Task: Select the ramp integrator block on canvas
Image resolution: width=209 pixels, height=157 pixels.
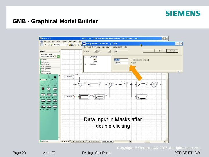Action: [122, 84]
